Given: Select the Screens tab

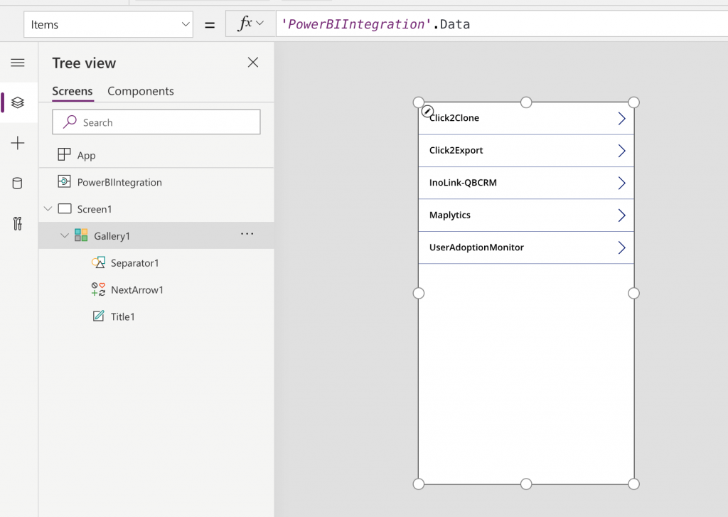Looking at the screenshot, I should 72,91.
